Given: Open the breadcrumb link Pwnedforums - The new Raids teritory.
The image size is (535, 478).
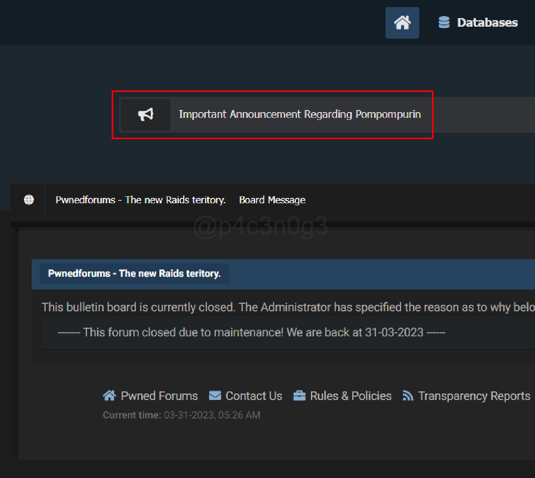Looking at the screenshot, I should coord(140,200).
